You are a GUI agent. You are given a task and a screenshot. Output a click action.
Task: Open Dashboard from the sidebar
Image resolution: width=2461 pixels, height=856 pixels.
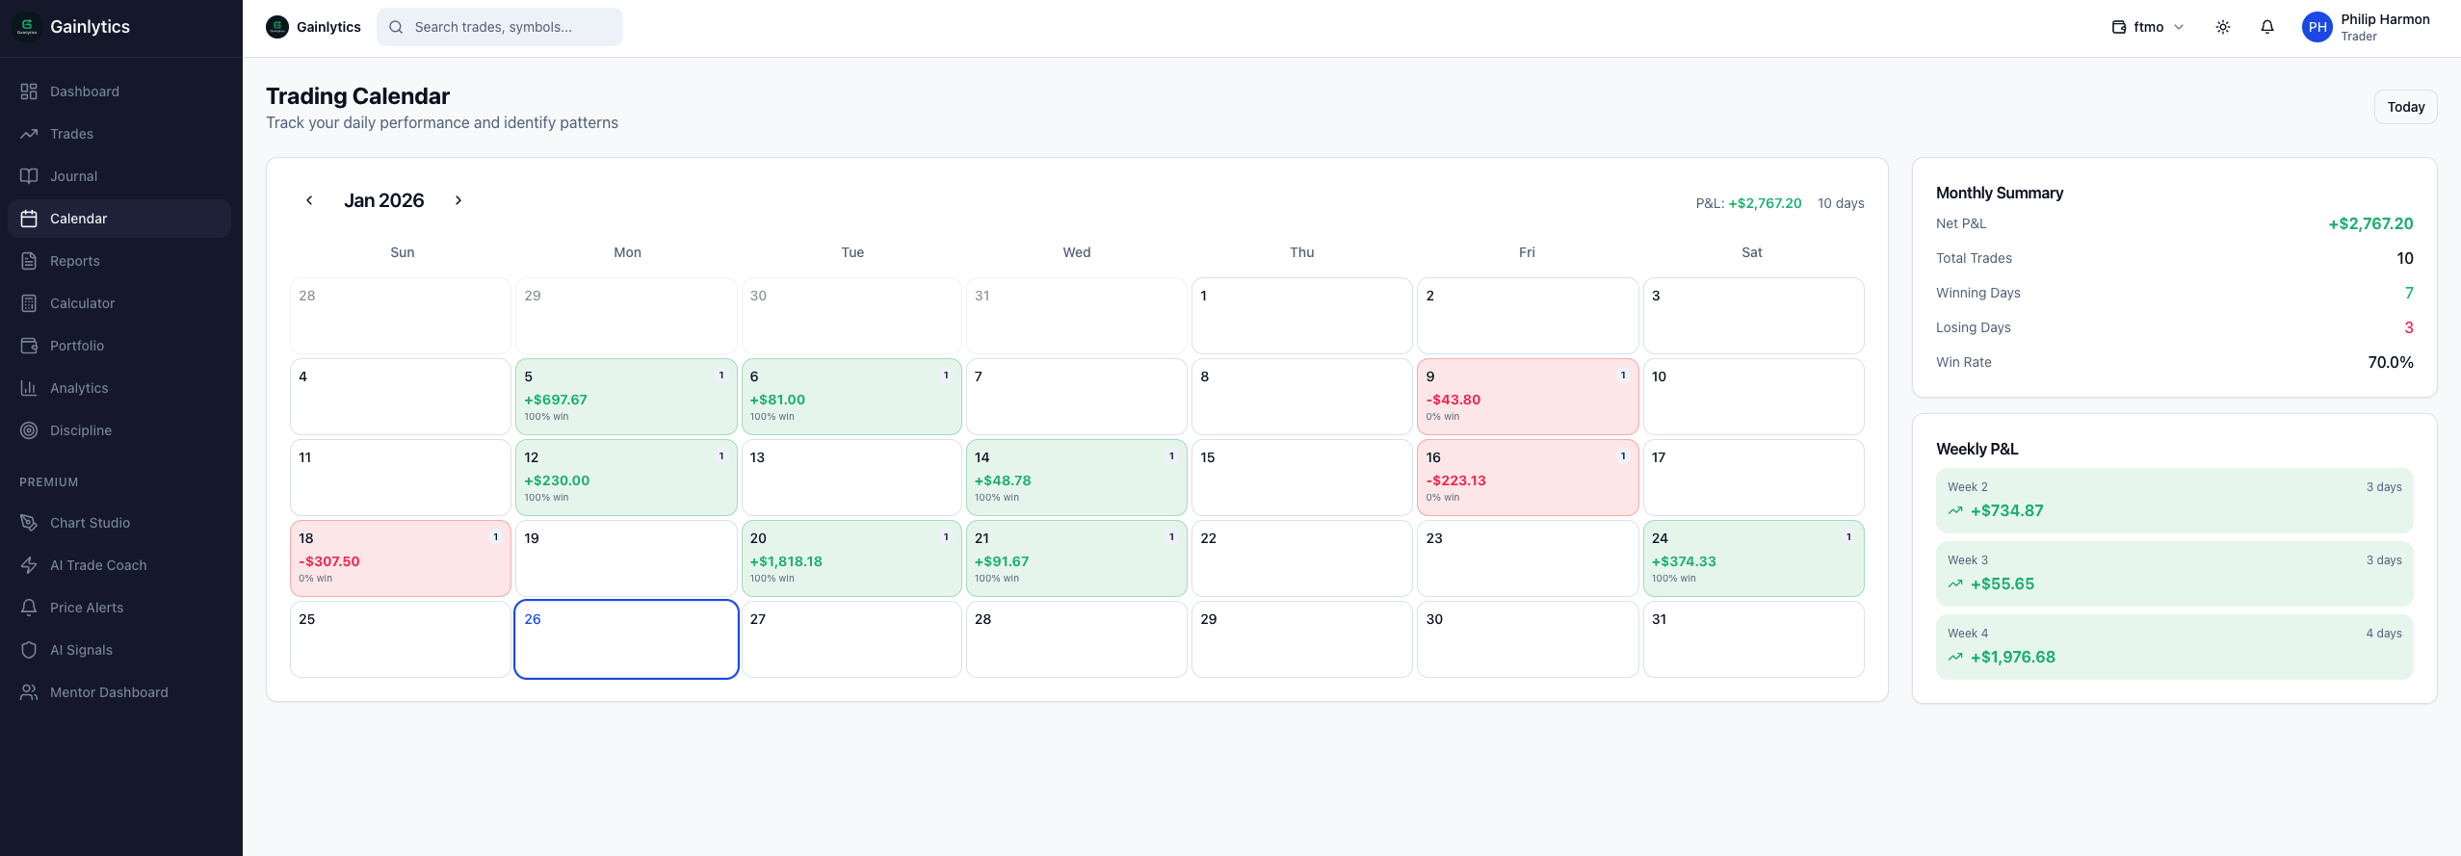coord(85,91)
